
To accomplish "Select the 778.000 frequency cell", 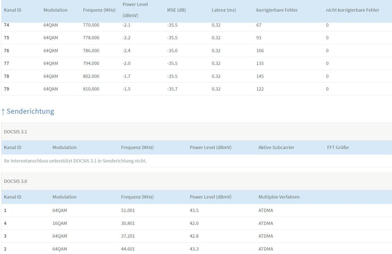I will pyautogui.click(x=91, y=38).
